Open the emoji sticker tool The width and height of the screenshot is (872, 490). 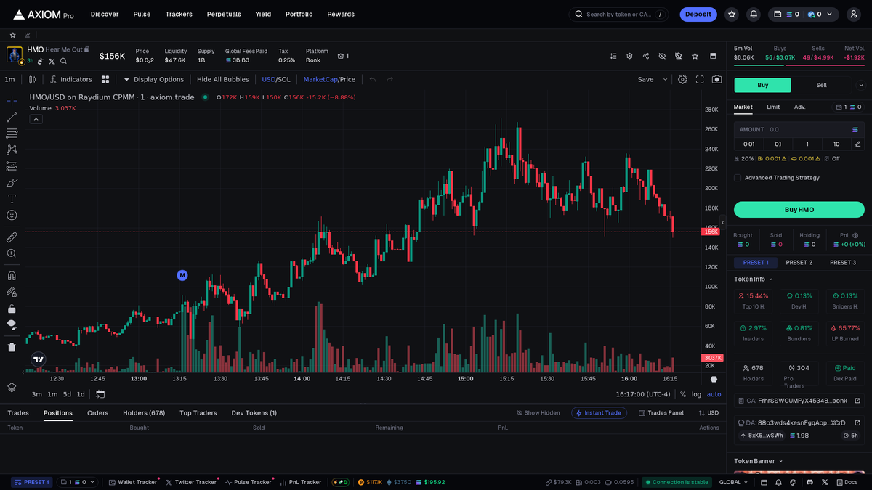point(12,215)
